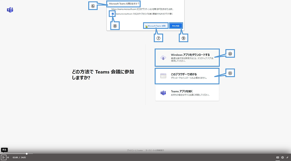This screenshot has height=161, width=291.
Task: Click the video progress slider handle
Action: point(27,154)
